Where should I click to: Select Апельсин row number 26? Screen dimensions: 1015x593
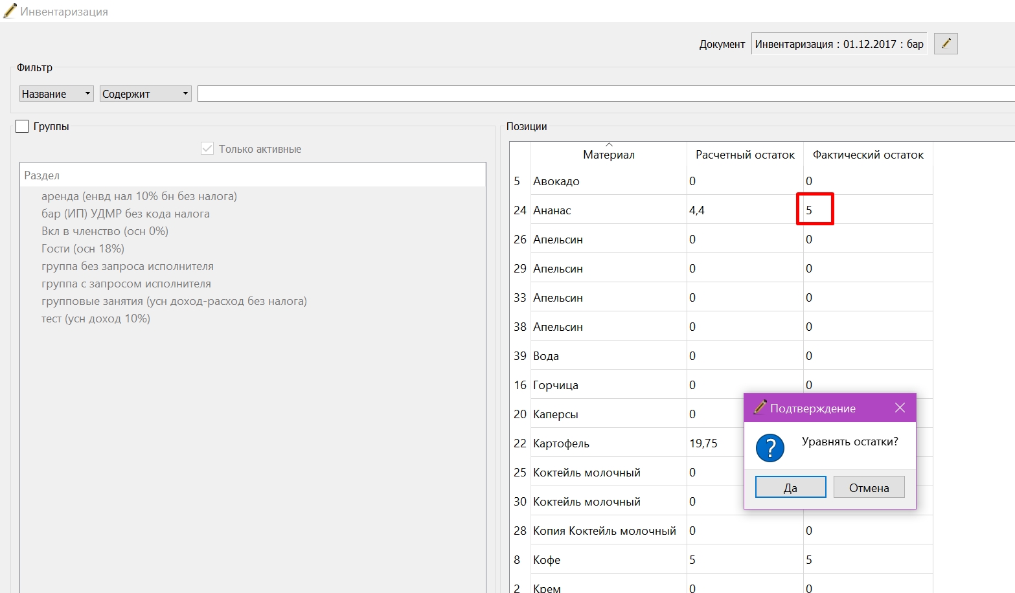tap(721, 240)
